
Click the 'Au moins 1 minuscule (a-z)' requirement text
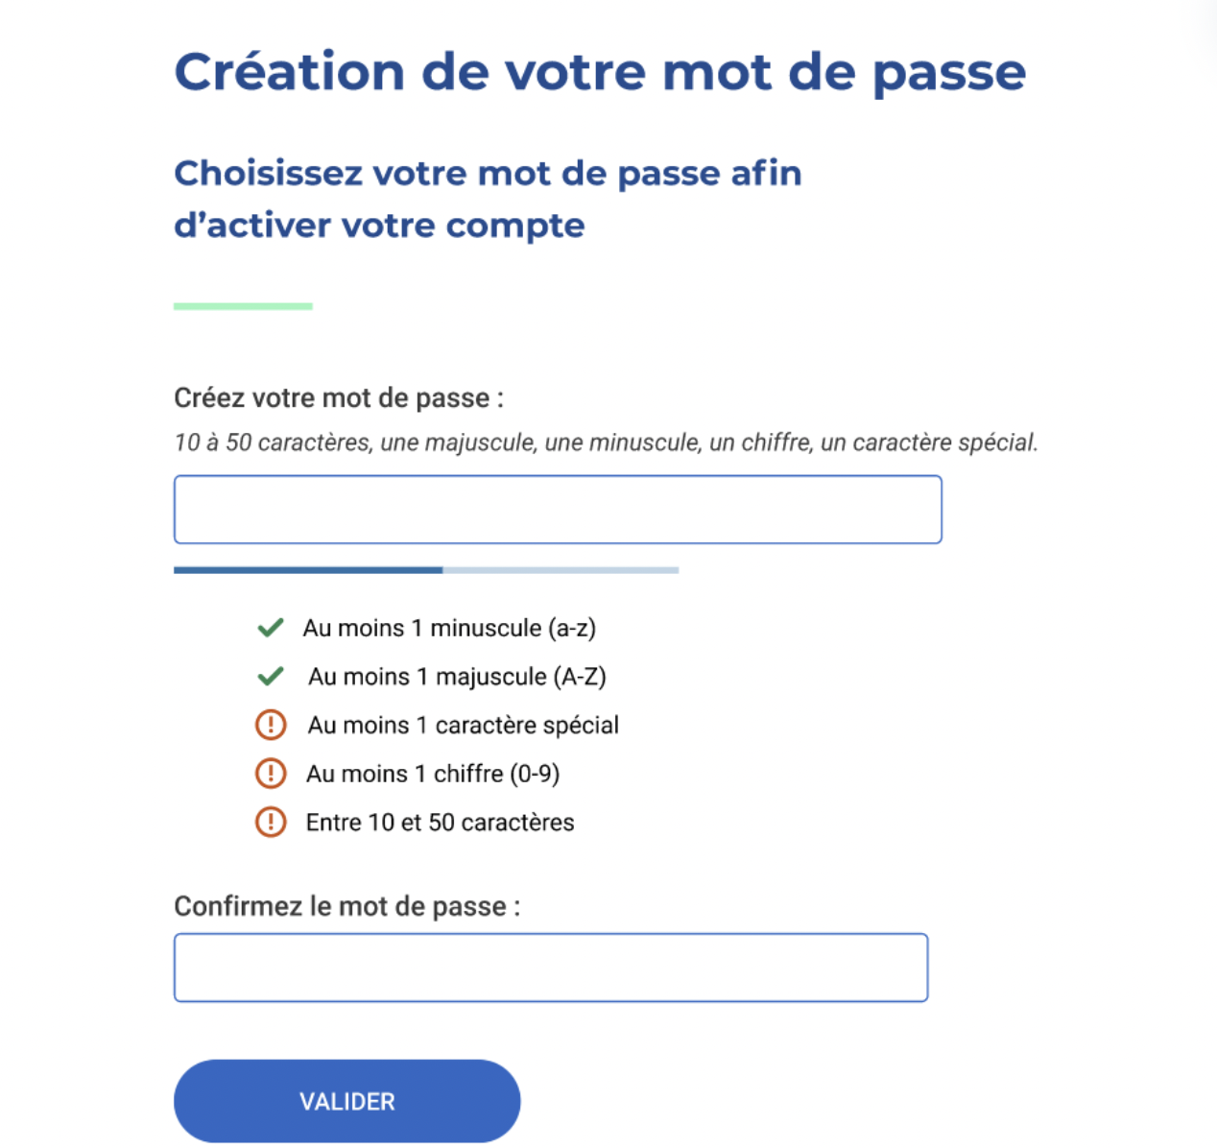tap(450, 628)
